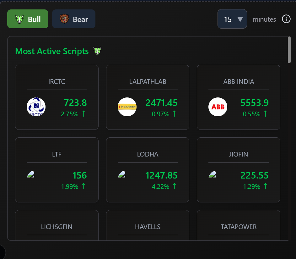This screenshot has height=259, width=296.
Task: Click the LTF card title
Action: (57, 154)
